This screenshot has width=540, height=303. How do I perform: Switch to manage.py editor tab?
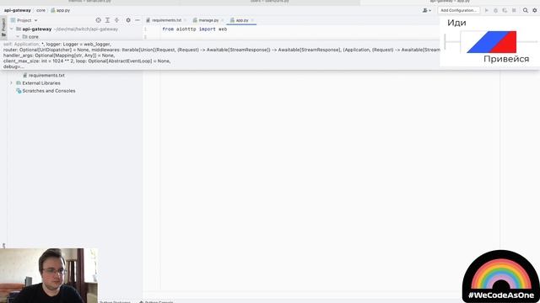click(208, 20)
